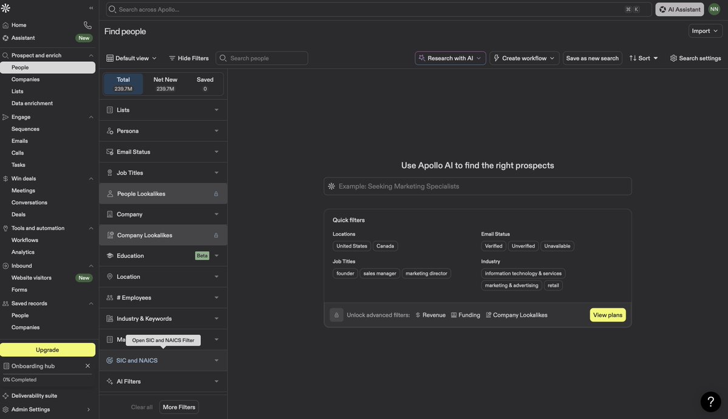This screenshot has height=419, width=728.
Task: Click the Email Status envelope icon
Action: [109, 152]
